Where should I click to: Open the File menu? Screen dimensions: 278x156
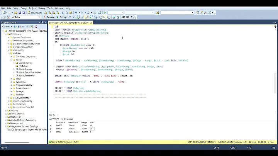(x=3, y=8)
